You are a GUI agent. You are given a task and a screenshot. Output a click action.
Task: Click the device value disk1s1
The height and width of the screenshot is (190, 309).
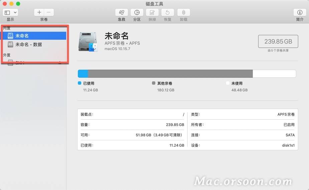click(x=288, y=145)
